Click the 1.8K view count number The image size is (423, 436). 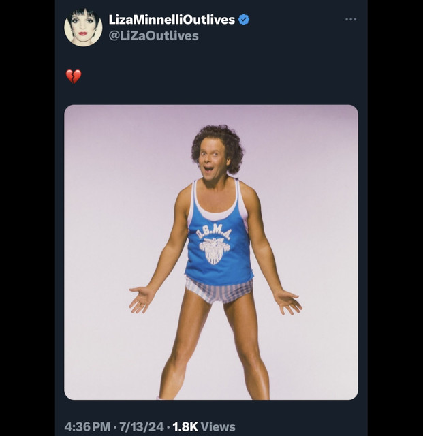(185, 426)
